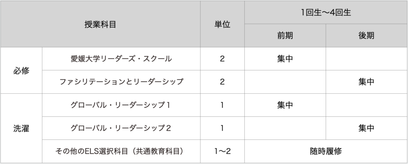Select 集中 in the グローバル・リーダーシップ2 row
The image size is (408, 164).
(366, 128)
